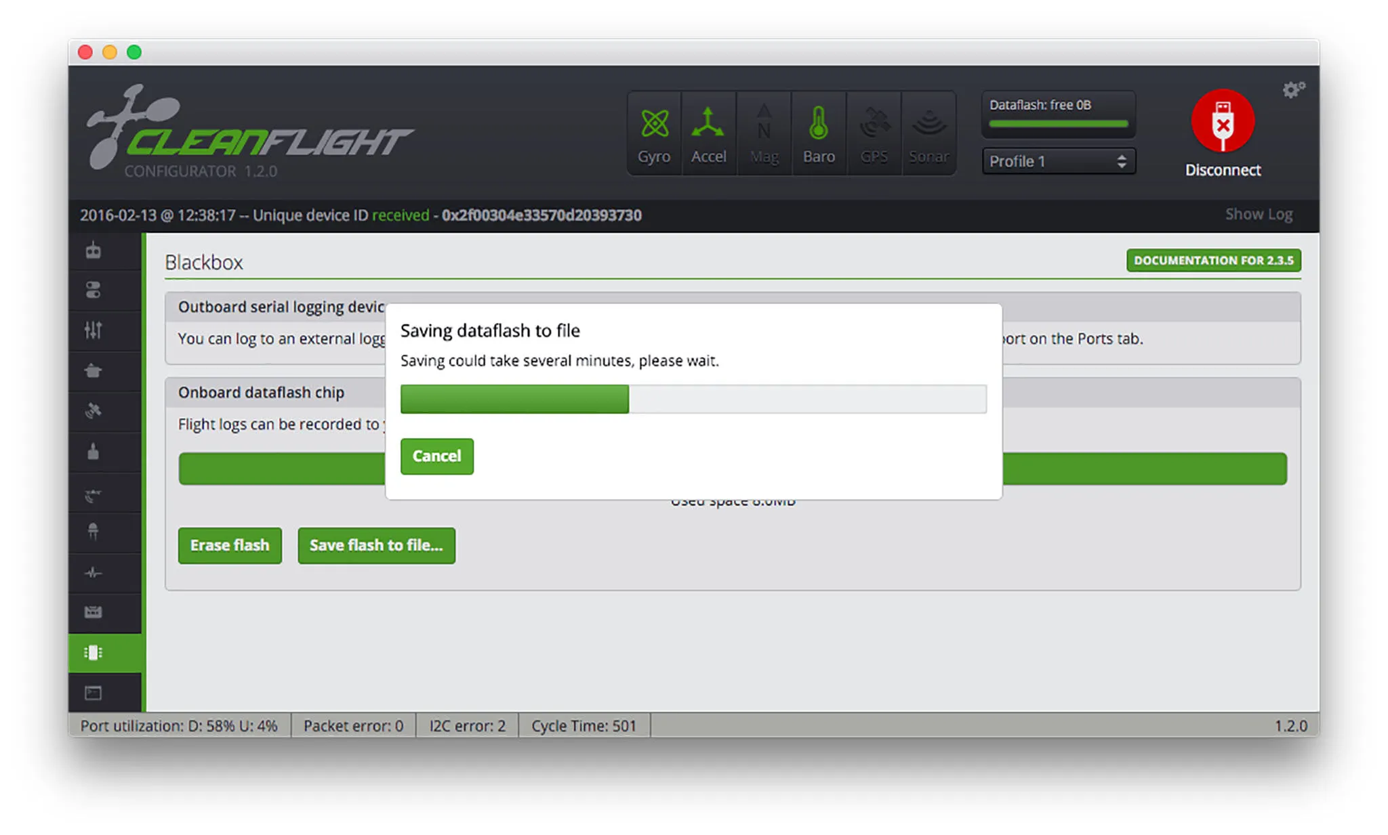Open the GPS satellite sidebar icon
The width and height of the screenshot is (1388, 835).
click(x=93, y=410)
